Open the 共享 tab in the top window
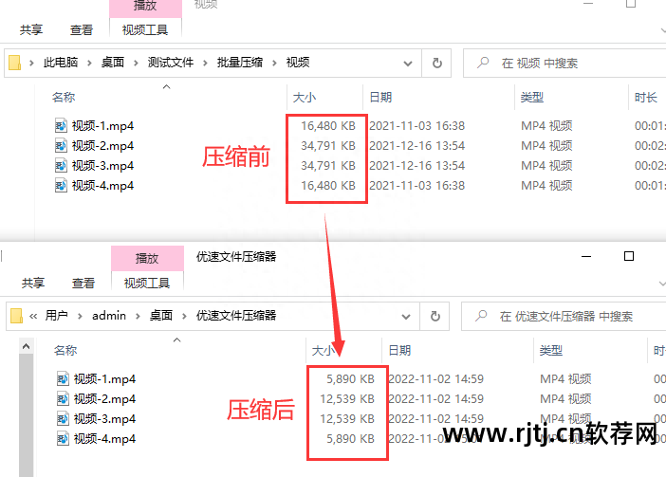Viewport: 666px width, 477px height. coord(31,29)
